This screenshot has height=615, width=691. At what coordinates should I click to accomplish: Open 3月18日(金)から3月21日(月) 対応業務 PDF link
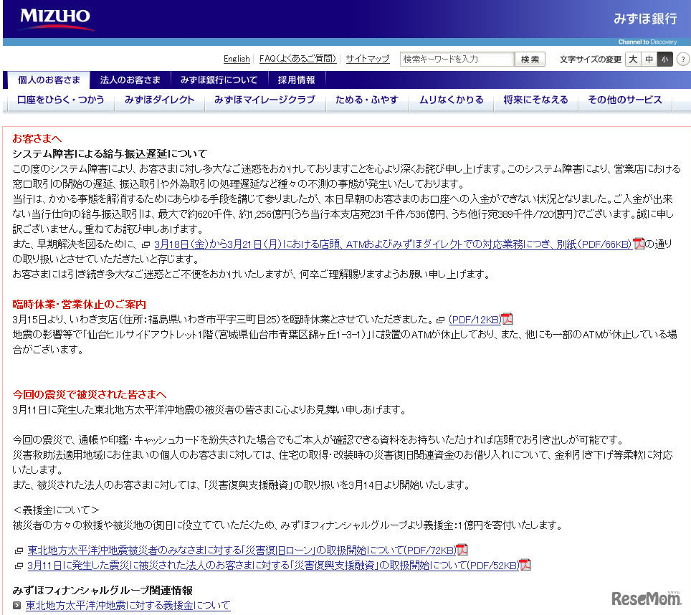tap(393, 244)
